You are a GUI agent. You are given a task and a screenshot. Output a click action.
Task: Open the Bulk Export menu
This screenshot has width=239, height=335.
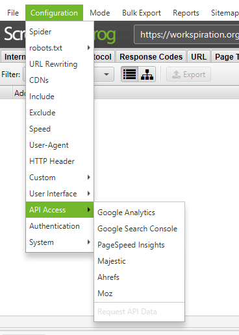142,13
